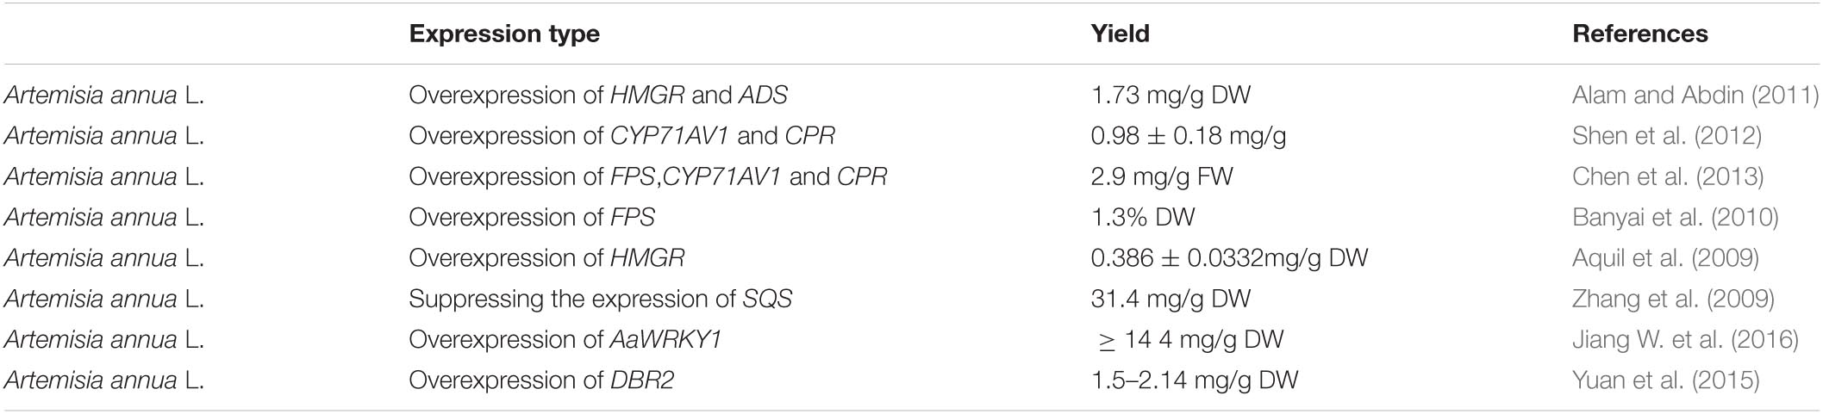Open the Aquil et al. (2009) reference
Image resolution: width=1823 pixels, height=414 pixels.
pos(1666,257)
